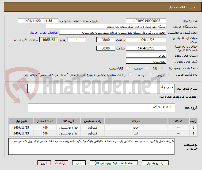Click the گروه کالا text area

point(101,108)
